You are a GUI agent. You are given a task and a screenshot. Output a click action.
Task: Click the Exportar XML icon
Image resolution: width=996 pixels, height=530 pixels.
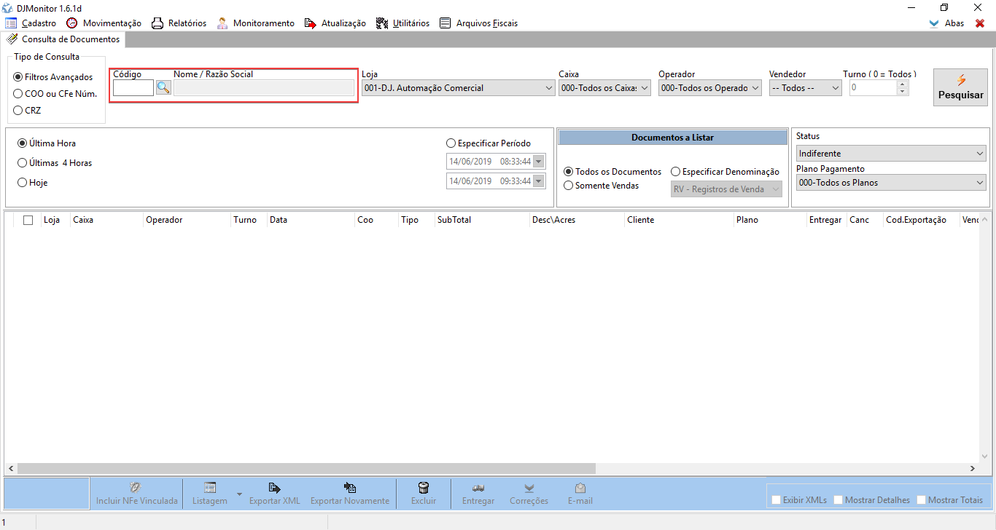tap(274, 488)
